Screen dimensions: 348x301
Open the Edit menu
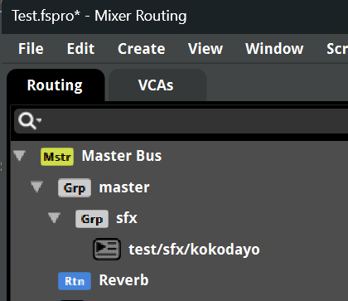coord(80,49)
